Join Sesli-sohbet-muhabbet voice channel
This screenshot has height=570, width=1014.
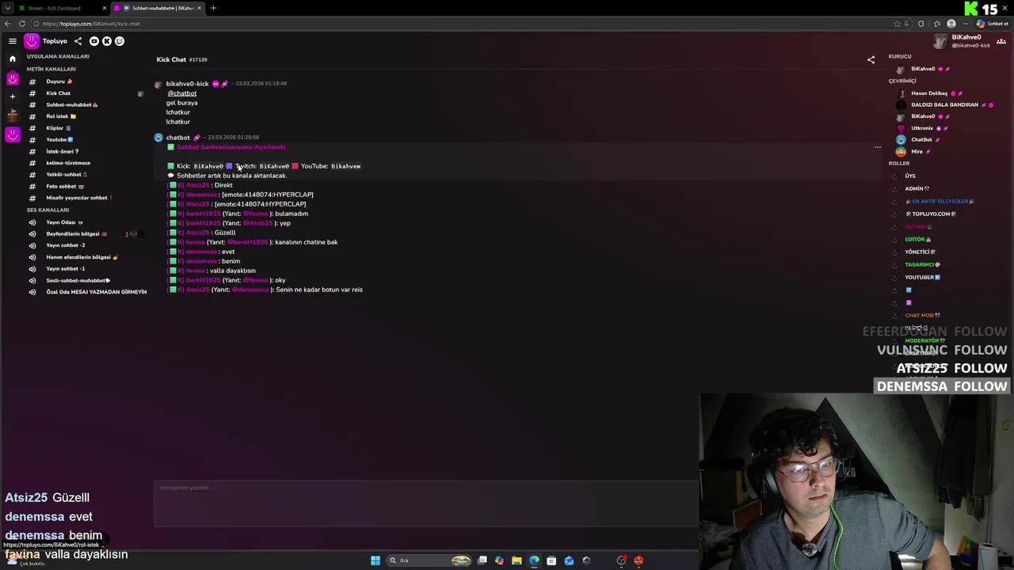pyautogui.click(x=78, y=280)
